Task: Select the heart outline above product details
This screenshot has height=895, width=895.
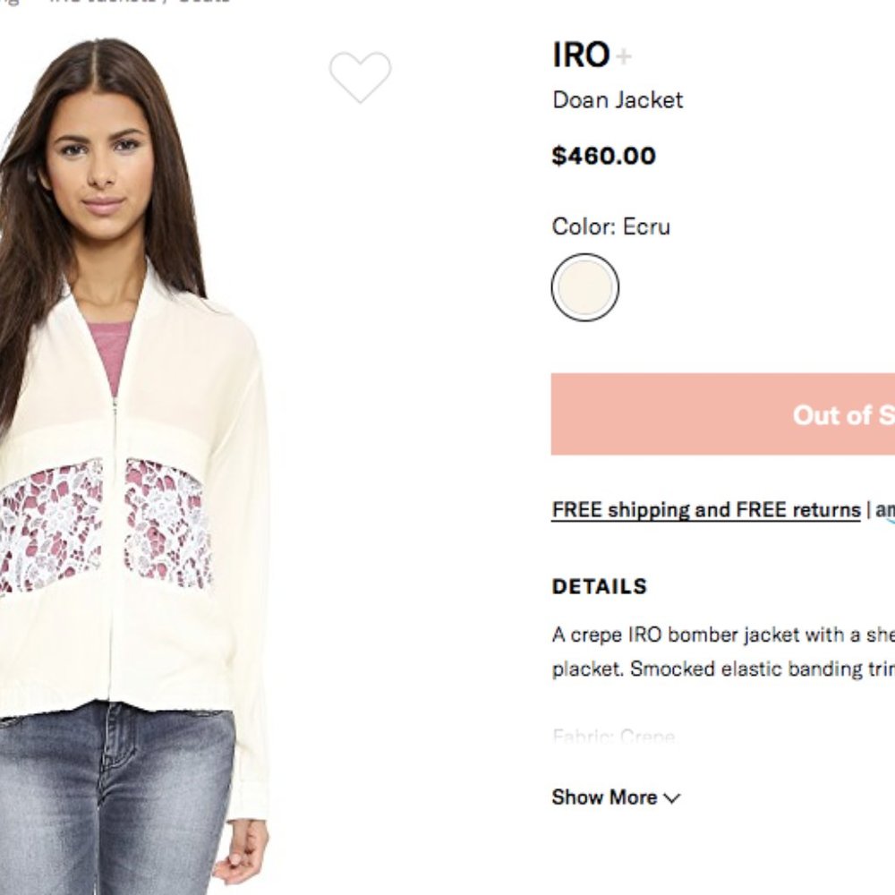Action: pos(361,79)
